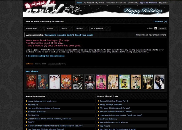
Task: Open the DELETE discussion
Action: pyautogui.click(x=31, y=122)
